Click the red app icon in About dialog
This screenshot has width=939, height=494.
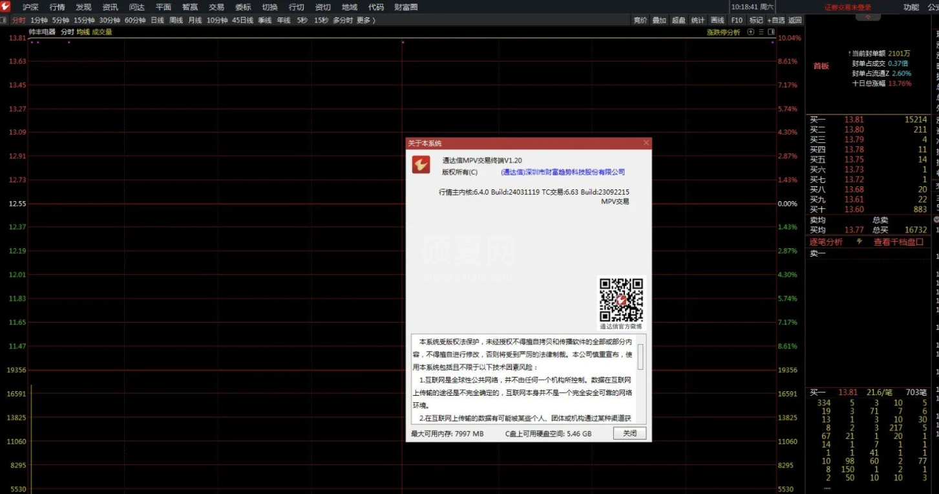click(421, 165)
